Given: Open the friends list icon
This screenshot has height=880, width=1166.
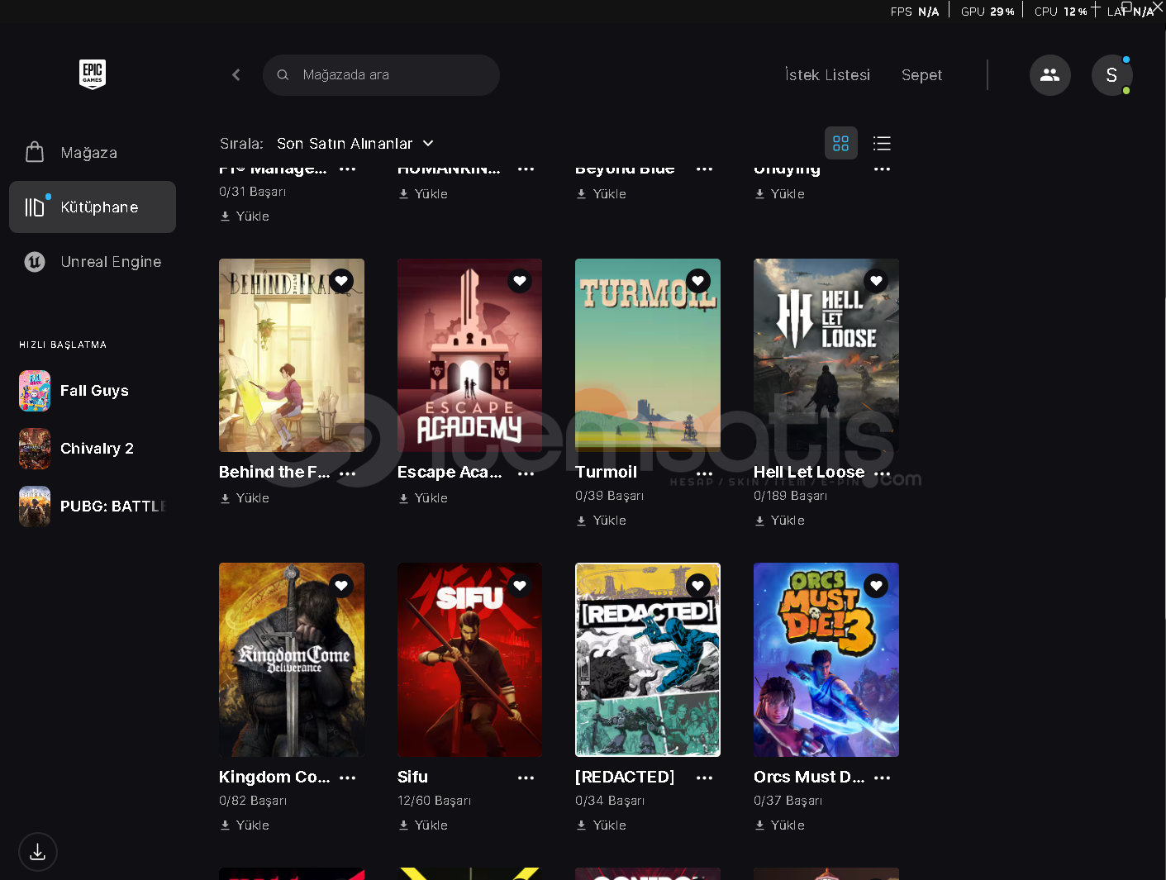Looking at the screenshot, I should (x=1050, y=75).
